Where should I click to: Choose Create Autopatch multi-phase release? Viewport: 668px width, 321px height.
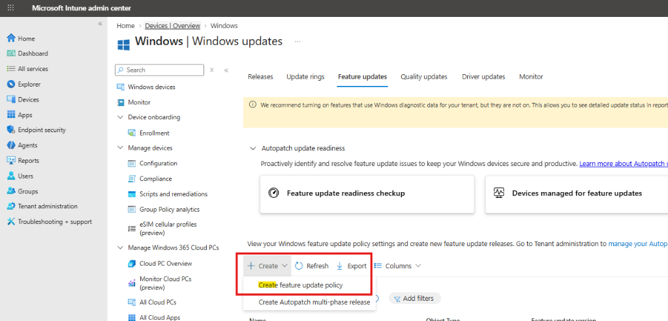[x=314, y=302]
